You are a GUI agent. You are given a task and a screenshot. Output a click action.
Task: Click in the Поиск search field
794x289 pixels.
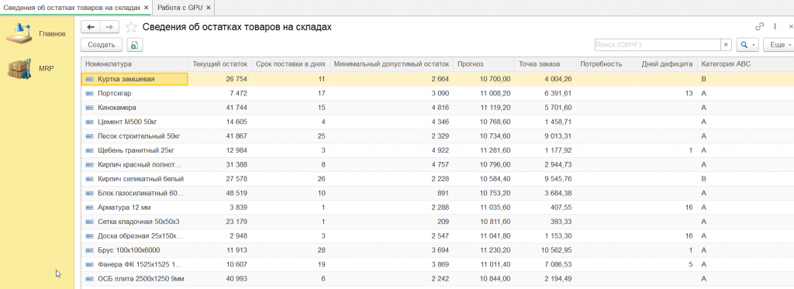[x=658, y=45]
